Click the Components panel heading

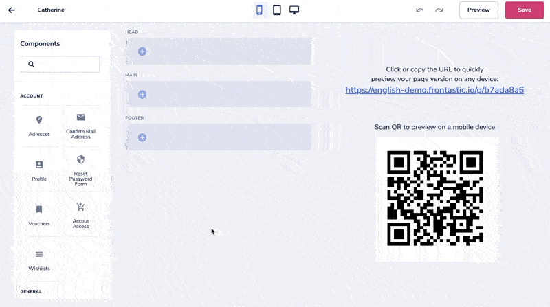coord(40,43)
